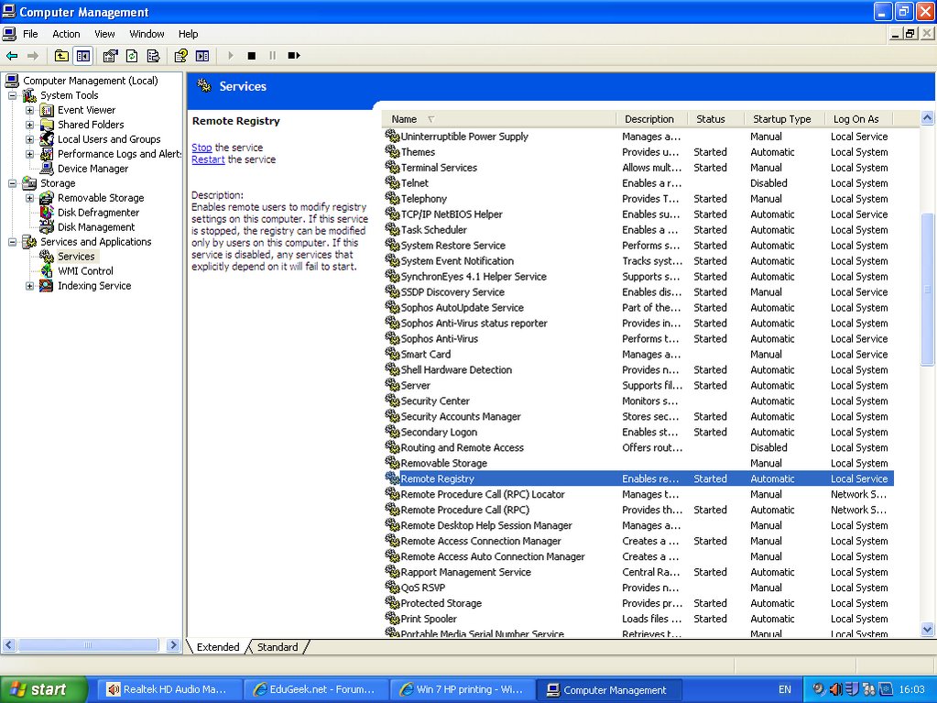The width and height of the screenshot is (937, 703).
Task: Click the Security Center service icon
Action: [392, 401]
